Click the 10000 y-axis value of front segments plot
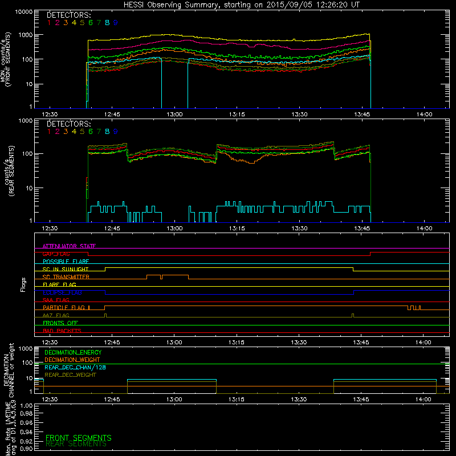This screenshot has width=456, height=456. coord(24,12)
